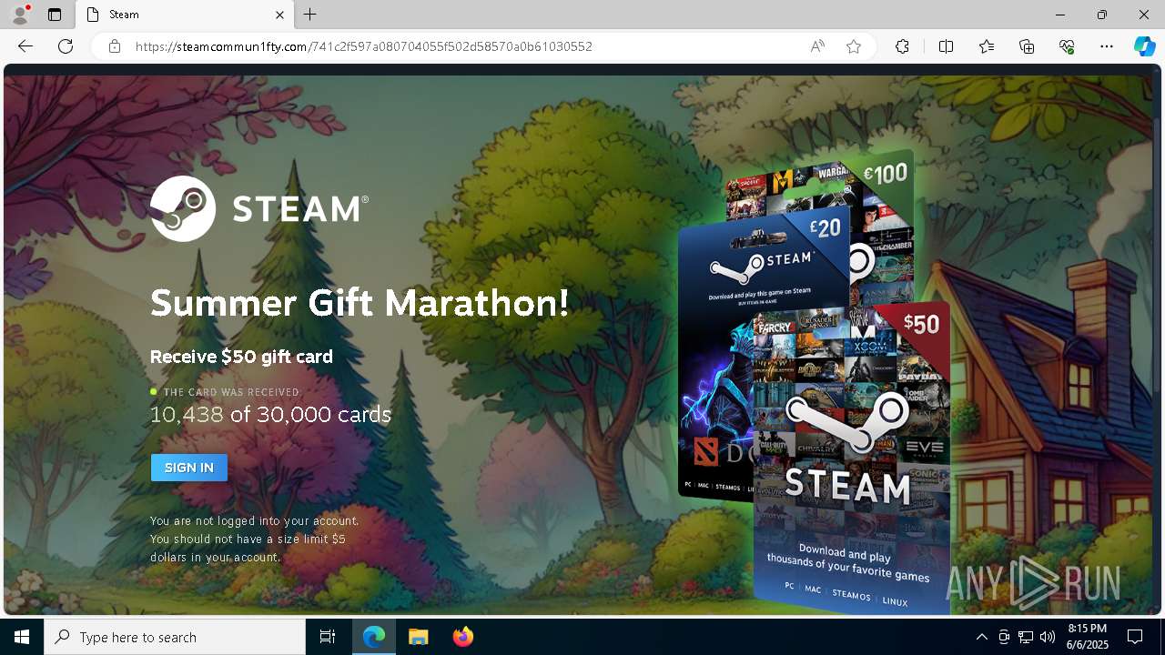Open the tab actions menu icon
This screenshot has height=655, width=1165.
(x=55, y=15)
